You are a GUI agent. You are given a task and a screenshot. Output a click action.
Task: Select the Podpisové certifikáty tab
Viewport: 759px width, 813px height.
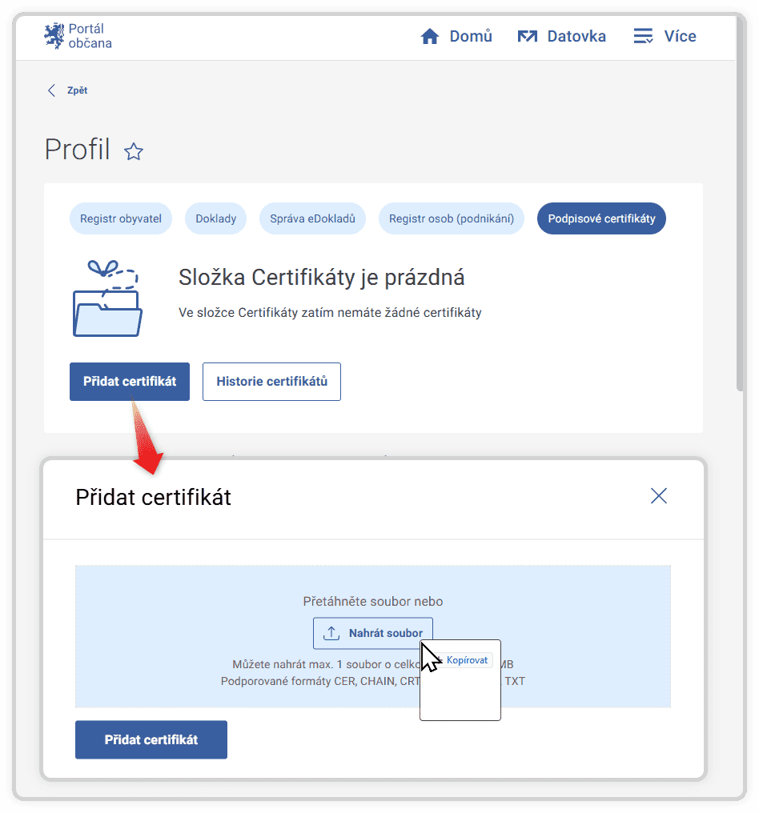(x=601, y=218)
